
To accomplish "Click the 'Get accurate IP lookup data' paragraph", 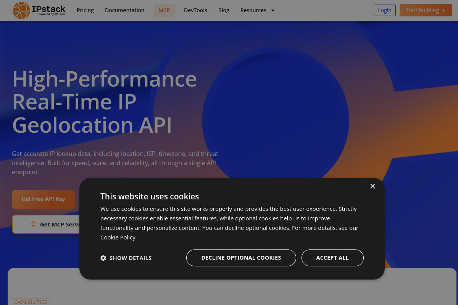I will pyautogui.click(x=115, y=163).
